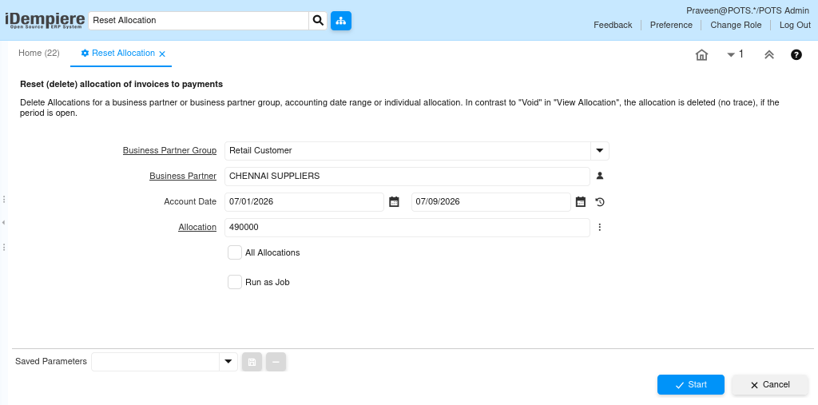Viewport: 818px width, 405px height.
Task: Click the Allocation field 490000
Action: [407, 227]
